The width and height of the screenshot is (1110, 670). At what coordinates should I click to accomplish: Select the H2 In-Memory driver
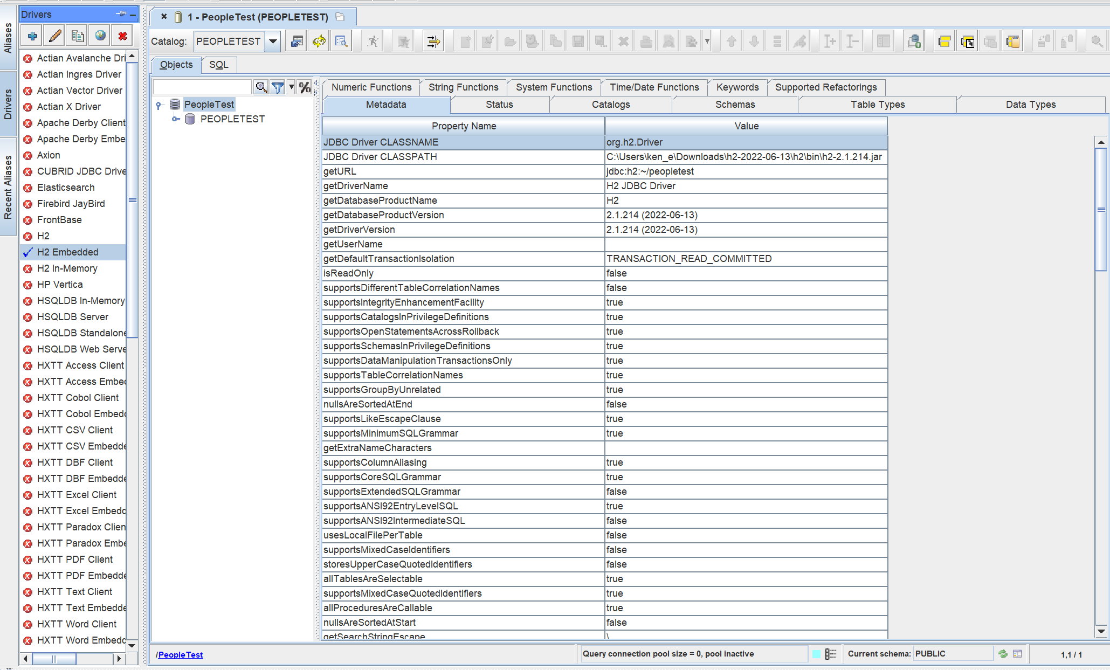[67, 268]
